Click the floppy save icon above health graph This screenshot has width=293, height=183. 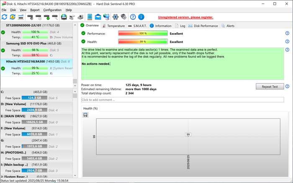pyautogui.click(x=85, y=115)
